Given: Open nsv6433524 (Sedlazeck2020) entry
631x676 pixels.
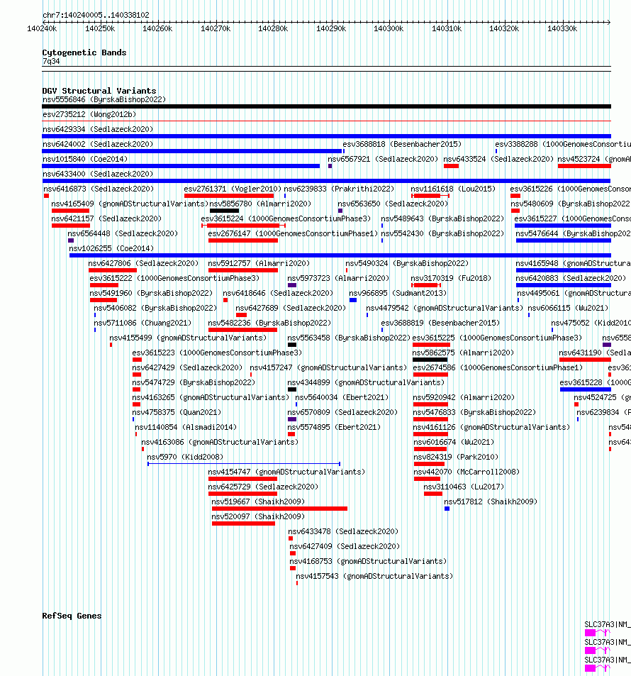Looking at the screenshot, I should (x=498, y=159).
